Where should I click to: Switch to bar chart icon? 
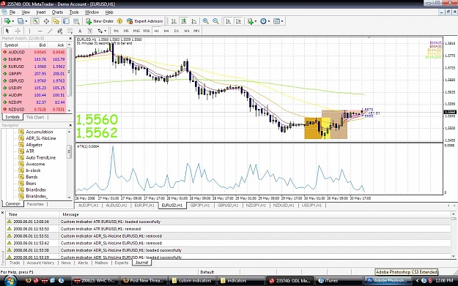point(174,21)
